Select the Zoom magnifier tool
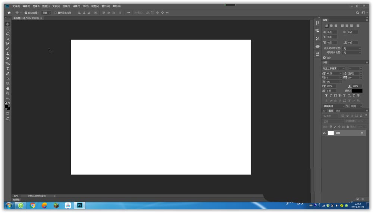Viewport: 373px width, 213px height. (7, 93)
